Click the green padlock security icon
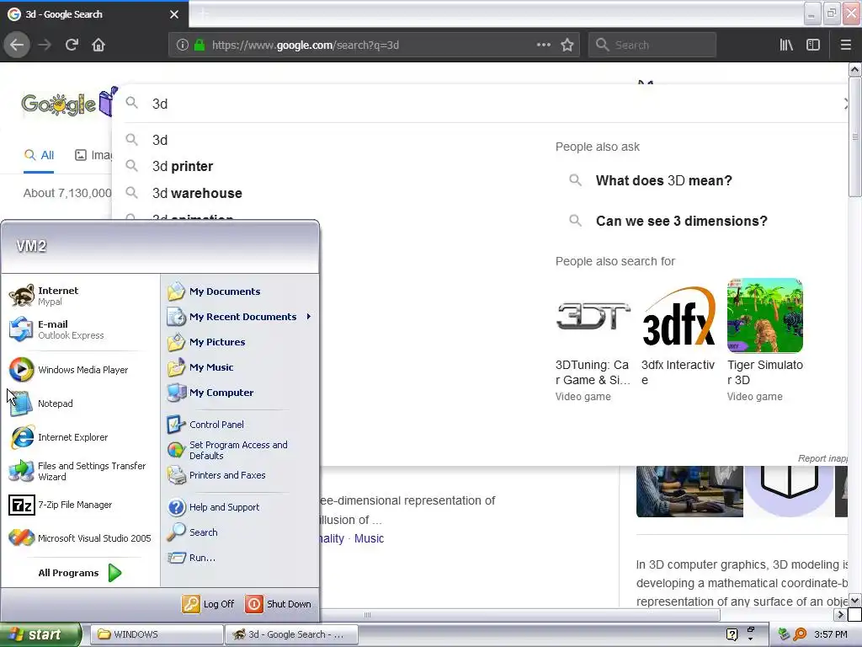Viewport: 862px width, 647px height. pyautogui.click(x=200, y=45)
